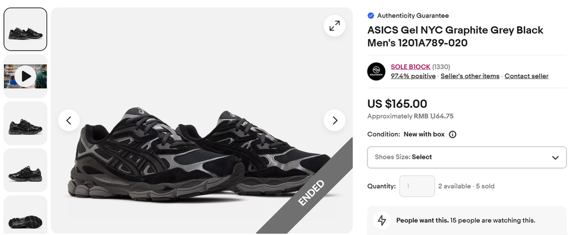Expand the product image to fullscreen
The height and width of the screenshot is (235, 568).
coord(335,26)
